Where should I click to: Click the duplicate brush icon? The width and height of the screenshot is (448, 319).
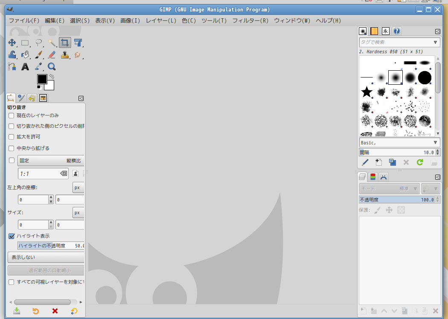[392, 162]
